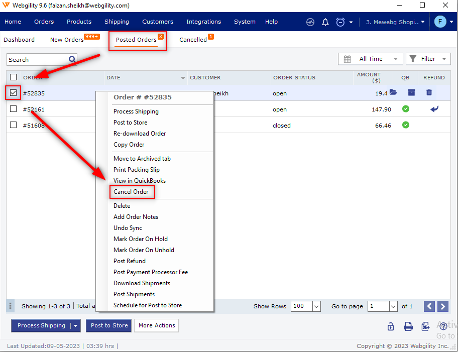Click the ORDER STATUS column header

click(294, 78)
